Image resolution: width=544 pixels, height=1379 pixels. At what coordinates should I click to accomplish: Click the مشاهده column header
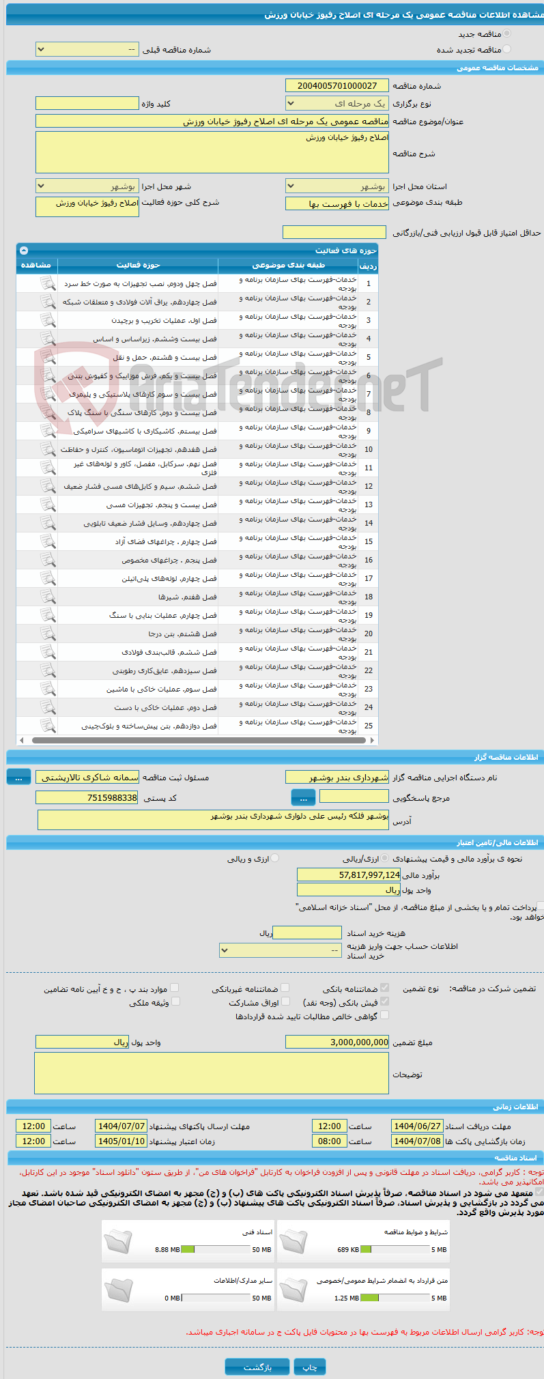pos(36,265)
